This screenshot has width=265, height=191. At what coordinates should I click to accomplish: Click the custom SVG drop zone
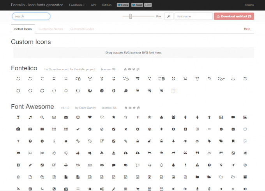tap(134, 53)
